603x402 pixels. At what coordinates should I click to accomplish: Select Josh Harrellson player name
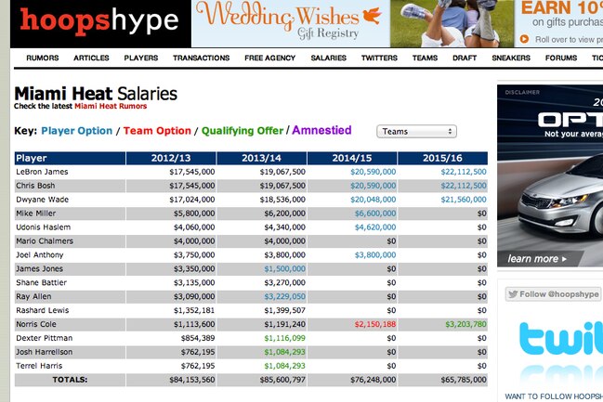point(45,352)
